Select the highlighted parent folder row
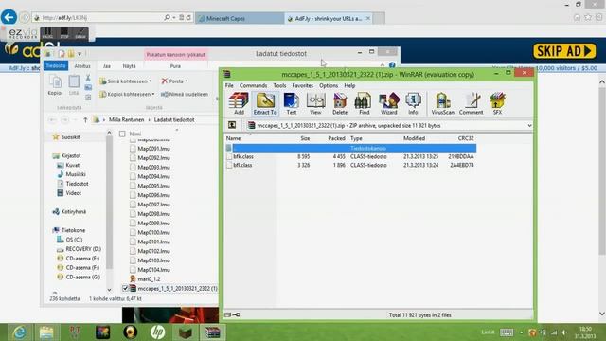Screen dimensions: 606x341 click(x=350, y=148)
